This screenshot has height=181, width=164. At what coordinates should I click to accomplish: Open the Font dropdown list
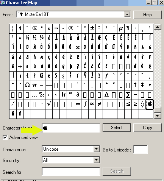tap(127, 14)
